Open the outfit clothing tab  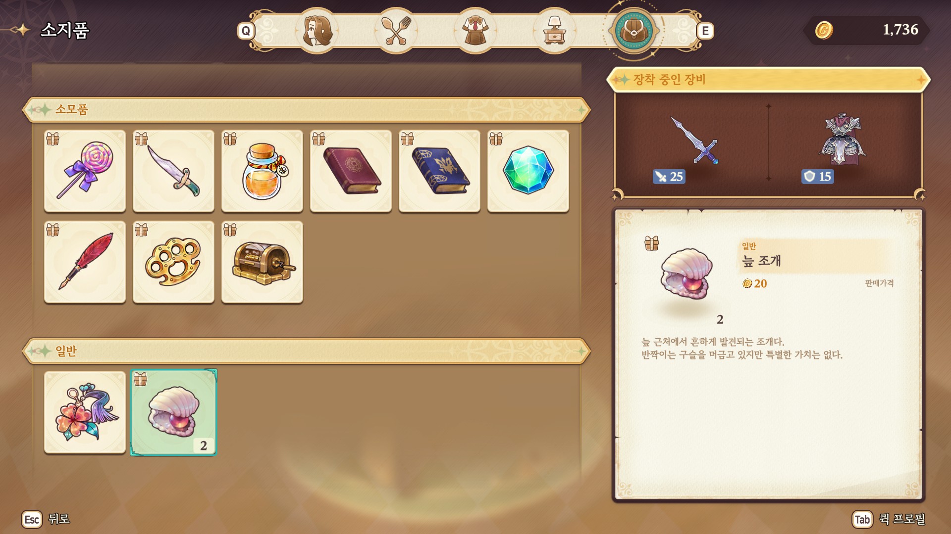(x=475, y=31)
